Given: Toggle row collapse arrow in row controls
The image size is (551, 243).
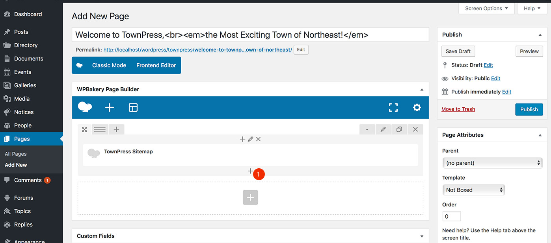Looking at the screenshot, I should [x=367, y=129].
